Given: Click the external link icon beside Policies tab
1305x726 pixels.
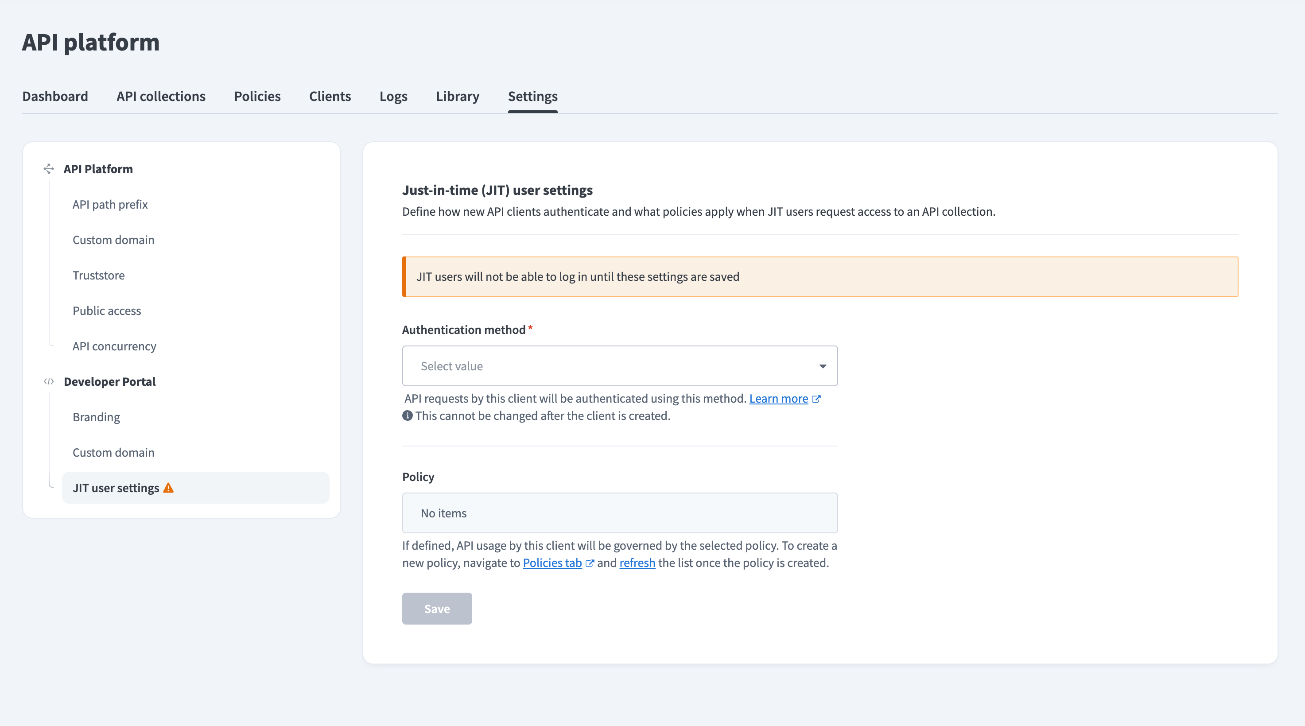Looking at the screenshot, I should [x=590, y=563].
